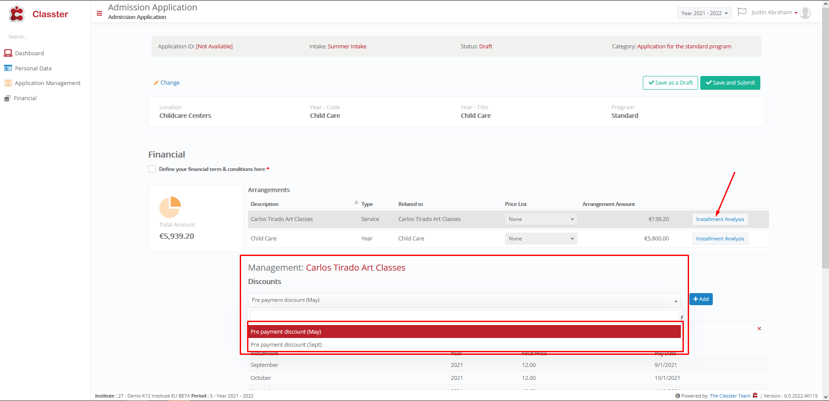Click the Classter icon in the footer
Image resolution: width=829 pixels, height=401 pixels.
755,395
